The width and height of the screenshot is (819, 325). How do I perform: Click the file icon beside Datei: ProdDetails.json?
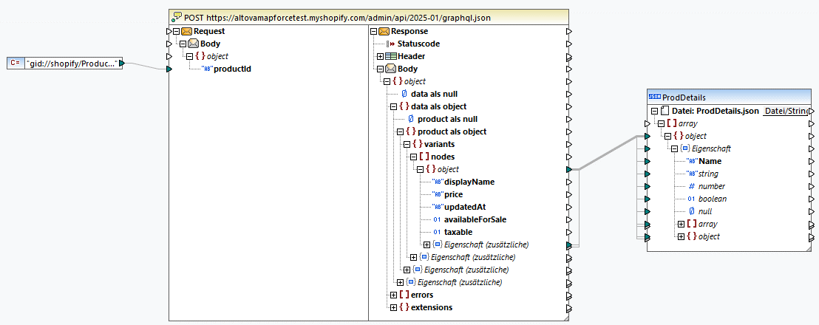tap(665, 111)
